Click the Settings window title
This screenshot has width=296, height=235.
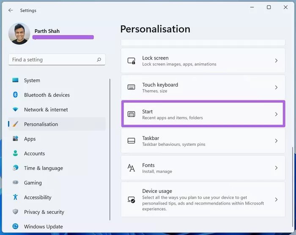(x=28, y=11)
